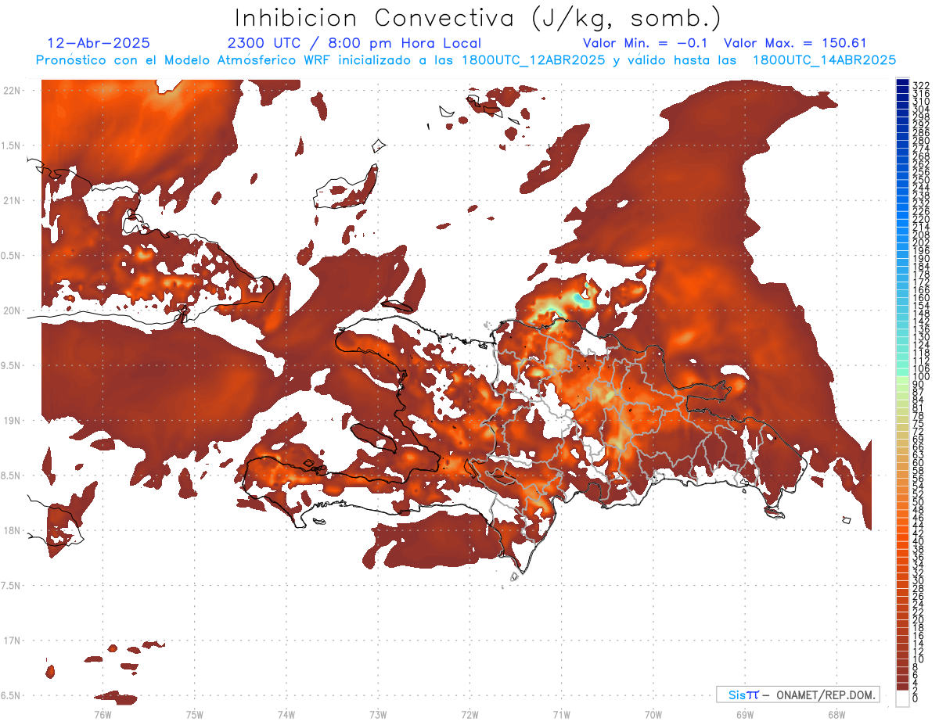
Task: Click the truncated latitude label '9.5N'
Action: coord(11,365)
